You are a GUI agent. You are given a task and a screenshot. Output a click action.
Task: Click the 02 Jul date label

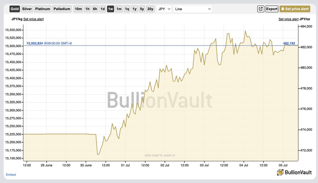(165, 165)
